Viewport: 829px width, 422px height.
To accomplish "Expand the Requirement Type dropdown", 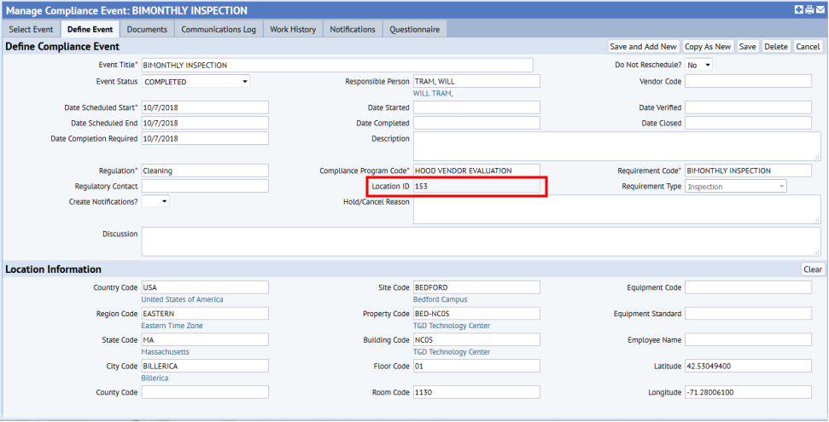I will click(735, 186).
